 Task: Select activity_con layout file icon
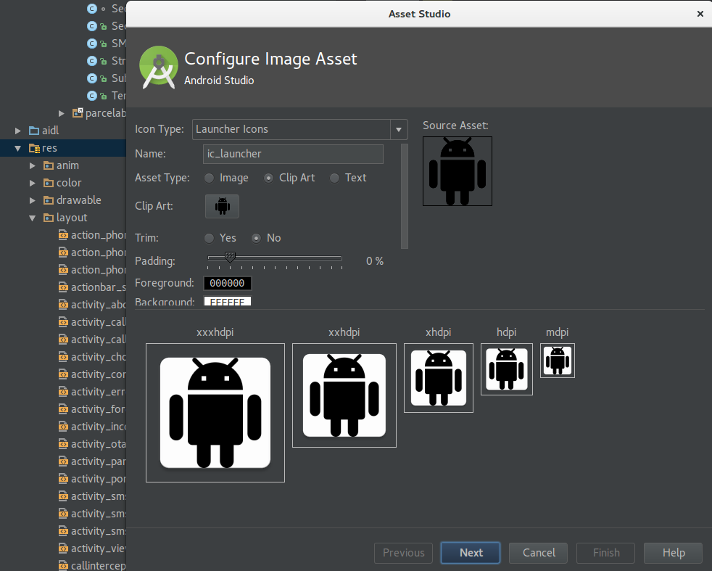pyautogui.click(x=63, y=375)
